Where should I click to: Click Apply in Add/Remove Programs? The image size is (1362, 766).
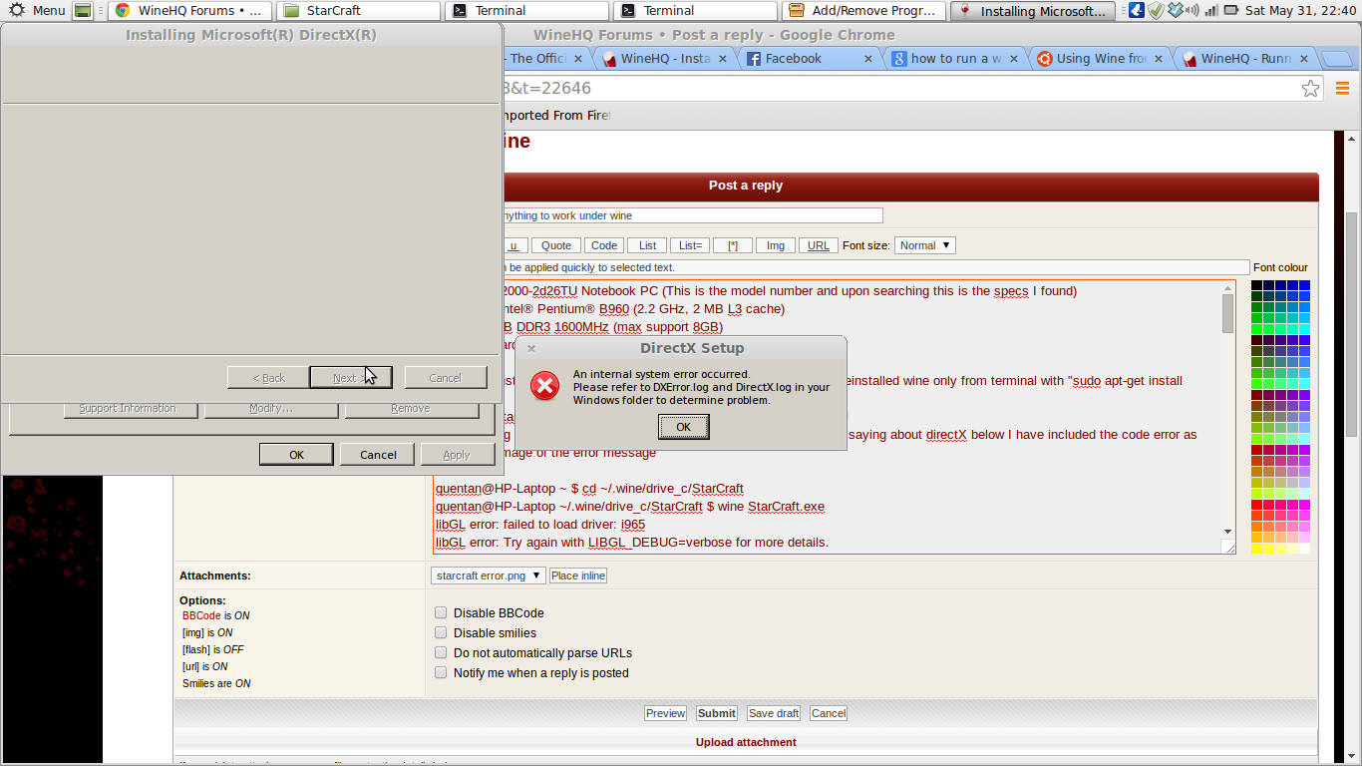pyautogui.click(x=457, y=454)
